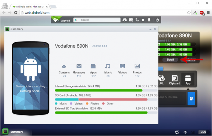The image size is (212, 136).
Task: Click the Apps count 152
Action: click(x=94, y=76)
